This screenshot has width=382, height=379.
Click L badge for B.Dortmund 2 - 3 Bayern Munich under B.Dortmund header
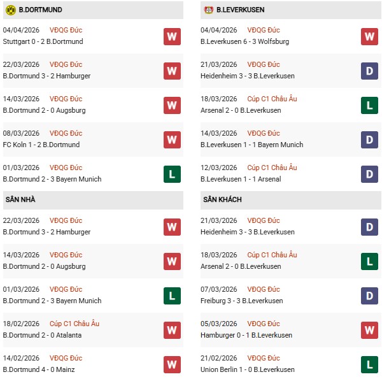coord(172,174)
